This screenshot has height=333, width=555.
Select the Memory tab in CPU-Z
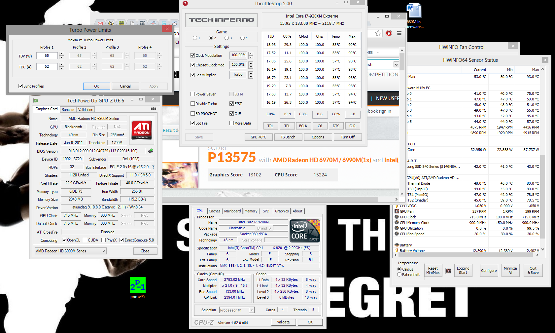(x=251, y=211)
